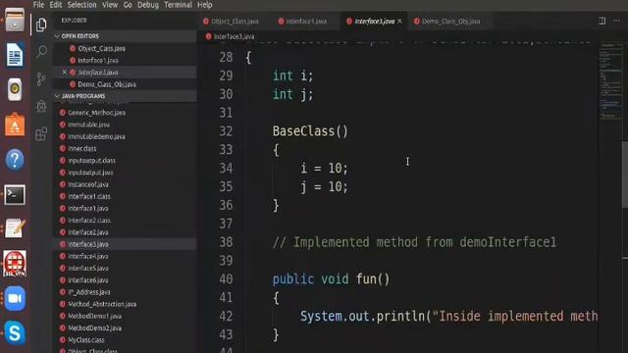Open the editor More Actions ellipsis
This screenshot has height=353, width=628.
tap(616, 21)
